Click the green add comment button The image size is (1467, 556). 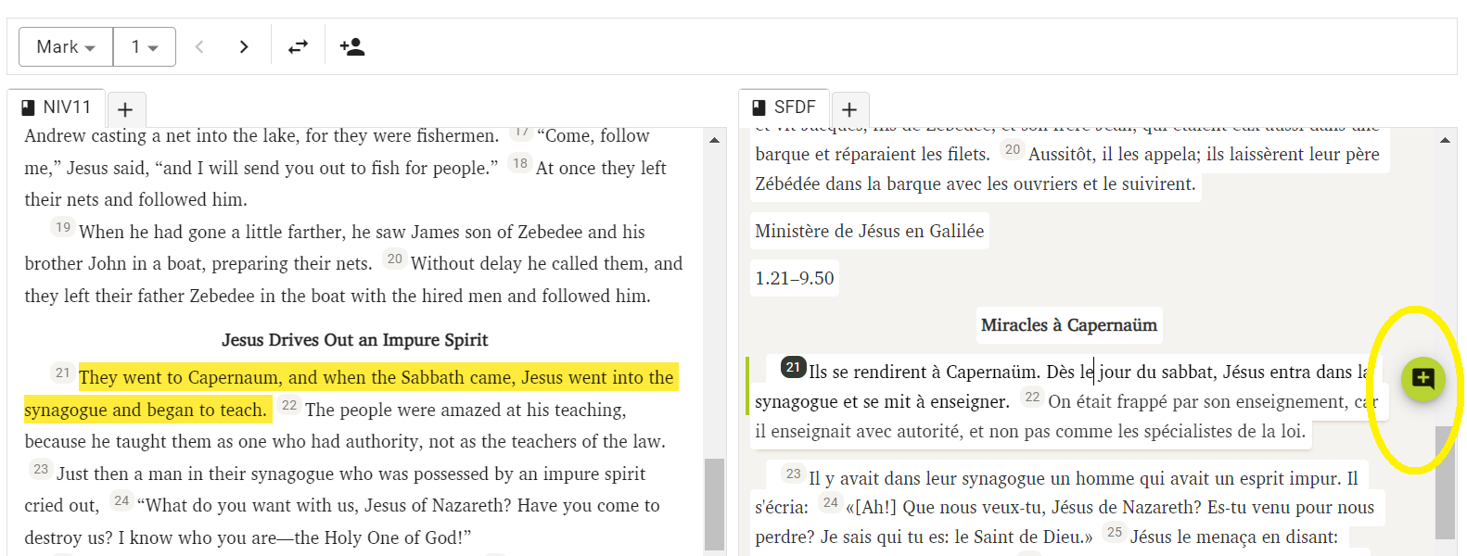click(x=1423, y=379)
